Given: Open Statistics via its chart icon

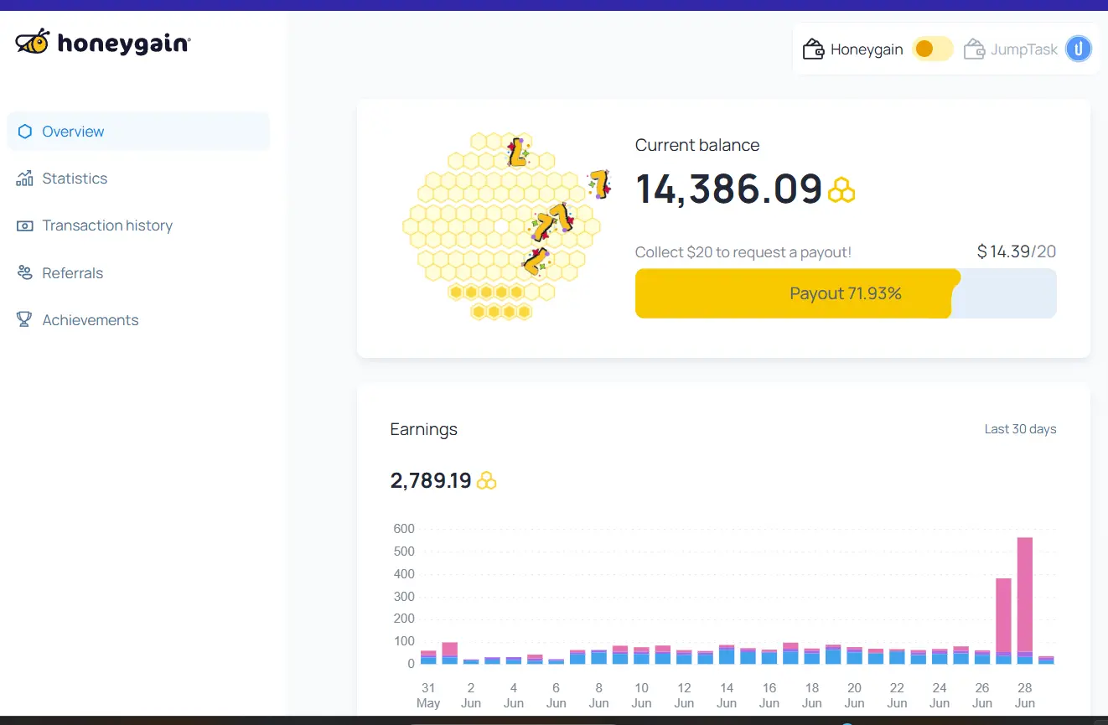Looking at the screenshot, I should point(25,179).
